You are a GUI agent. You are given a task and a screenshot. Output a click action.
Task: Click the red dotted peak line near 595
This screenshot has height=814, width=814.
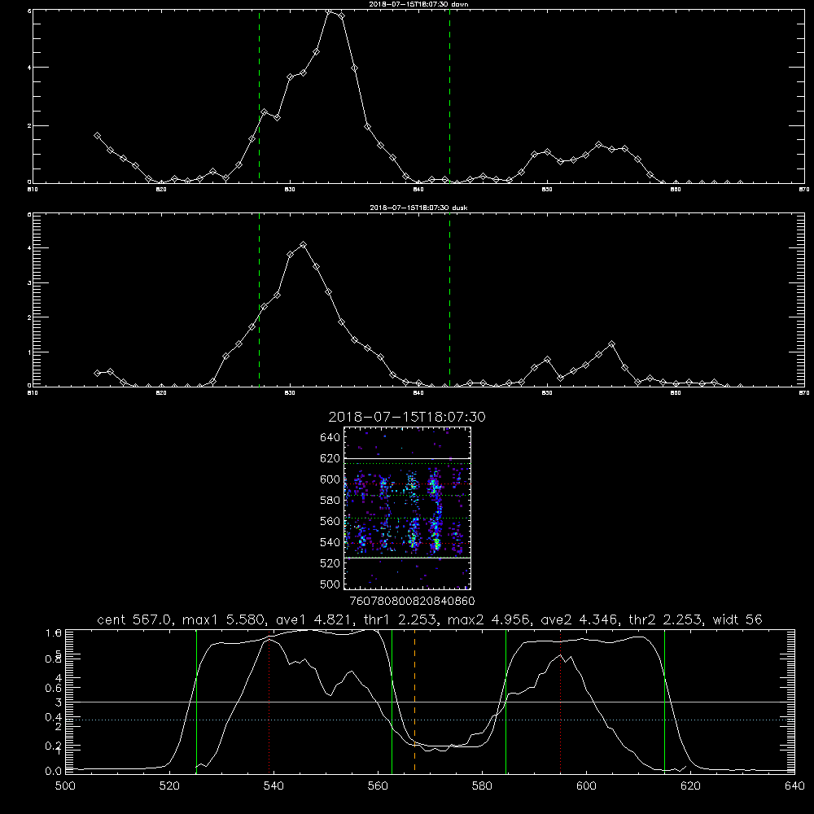pyautogui.click(x=561, y=701)
